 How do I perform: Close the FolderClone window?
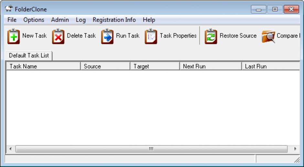click(x=291, y=9)
